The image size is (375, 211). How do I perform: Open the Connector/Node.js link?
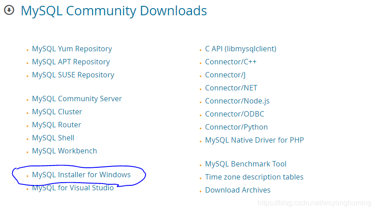click(237, 101)
